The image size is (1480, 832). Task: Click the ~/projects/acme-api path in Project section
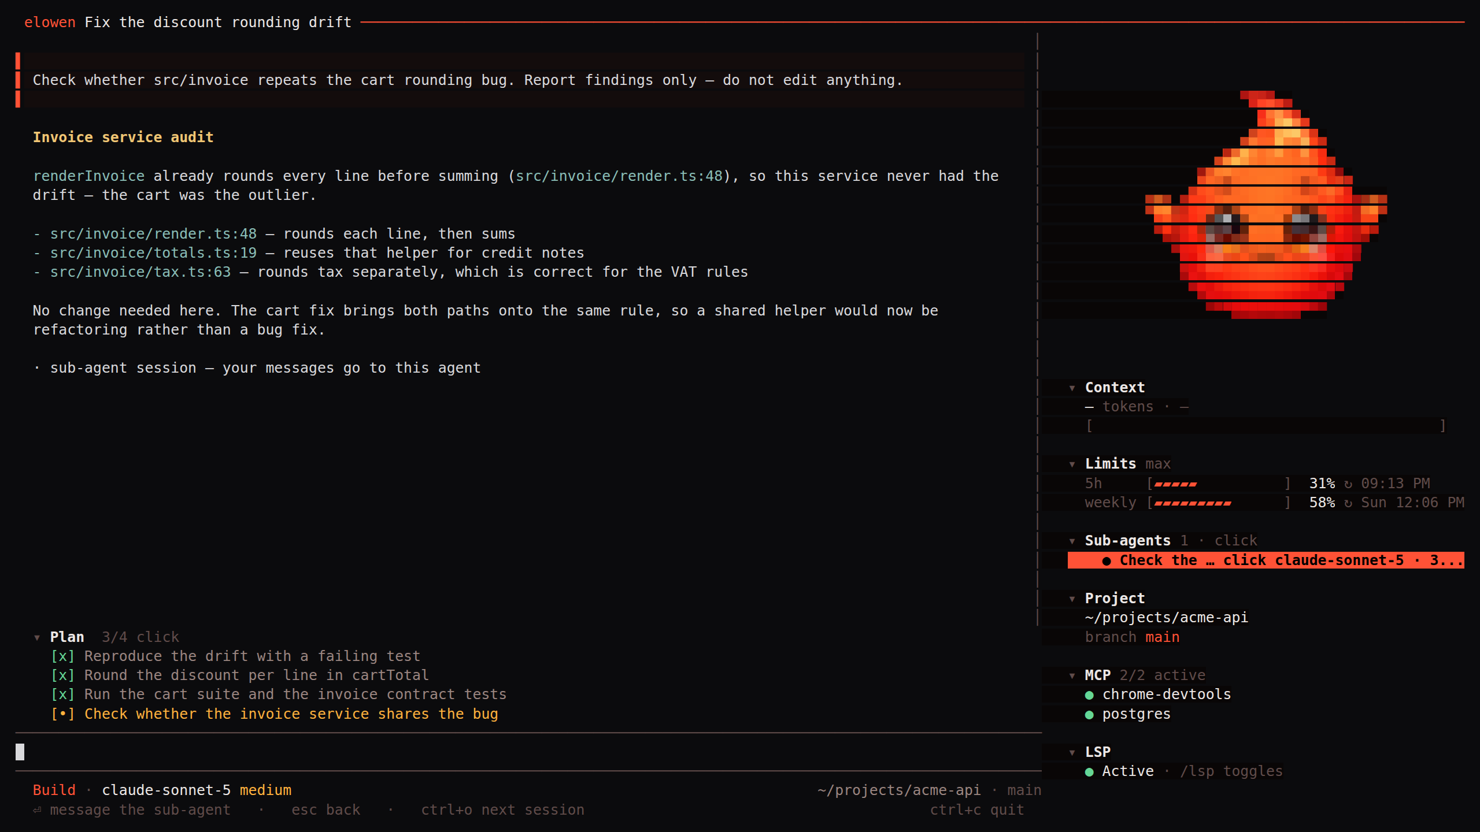[x=1167, y=618]
